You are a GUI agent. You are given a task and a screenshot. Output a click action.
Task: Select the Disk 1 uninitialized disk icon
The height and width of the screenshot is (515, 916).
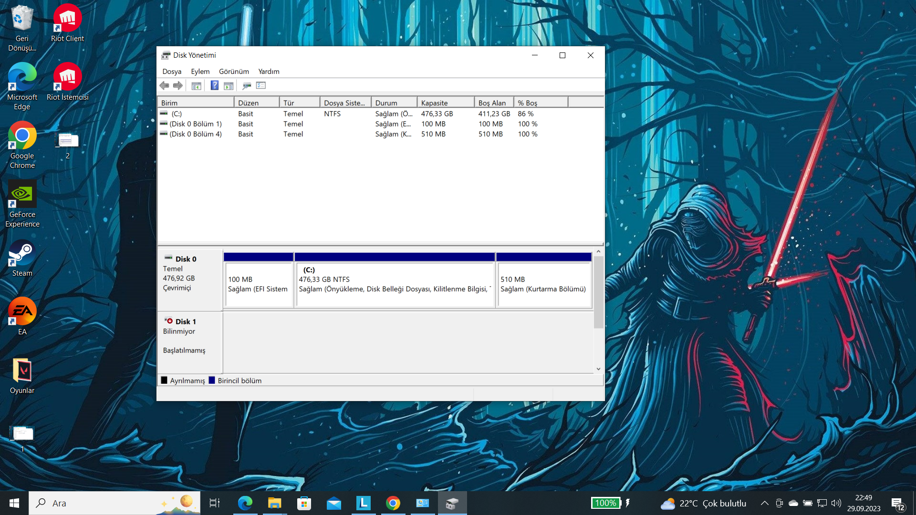pyautogui.click(x=169, y=321)
